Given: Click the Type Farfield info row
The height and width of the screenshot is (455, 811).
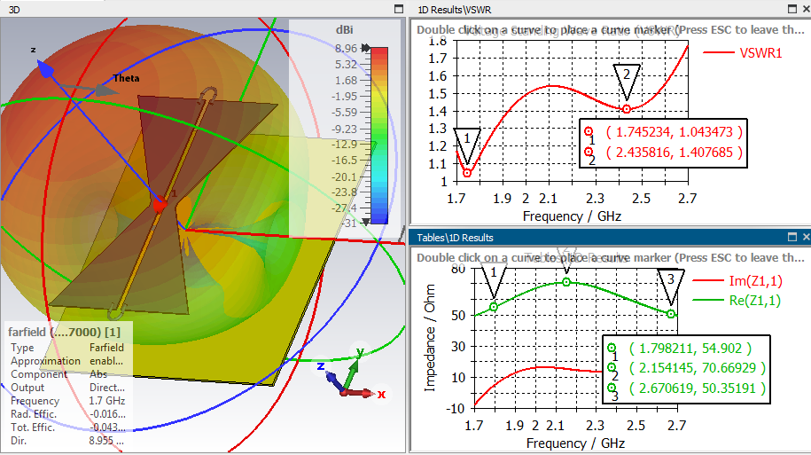Looking at the screenshot, I should [x=67, y=348].
